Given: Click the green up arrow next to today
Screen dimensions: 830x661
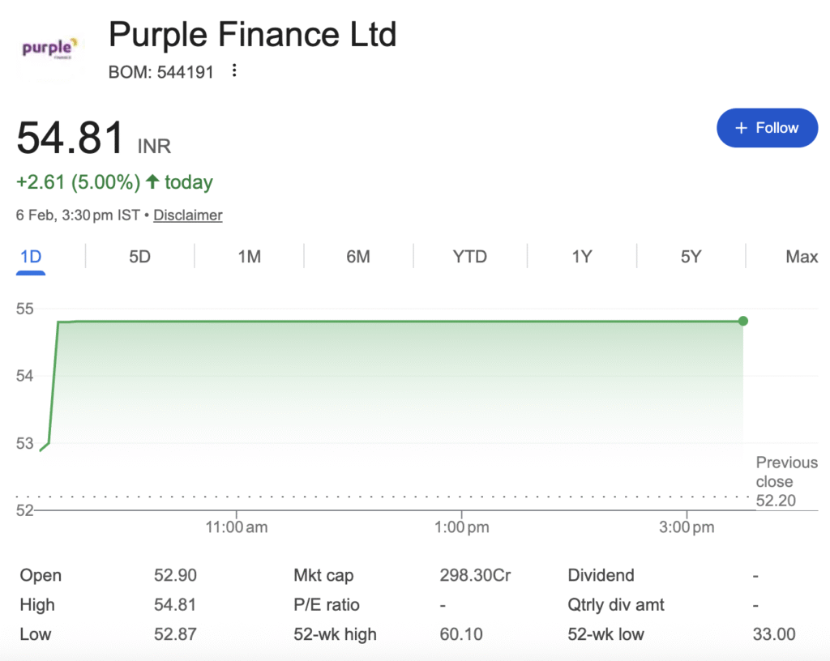Looking at the screenshot, I should click(152, 182).
